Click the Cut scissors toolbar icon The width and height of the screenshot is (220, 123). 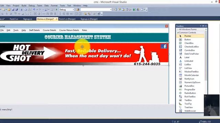(21, 10)
